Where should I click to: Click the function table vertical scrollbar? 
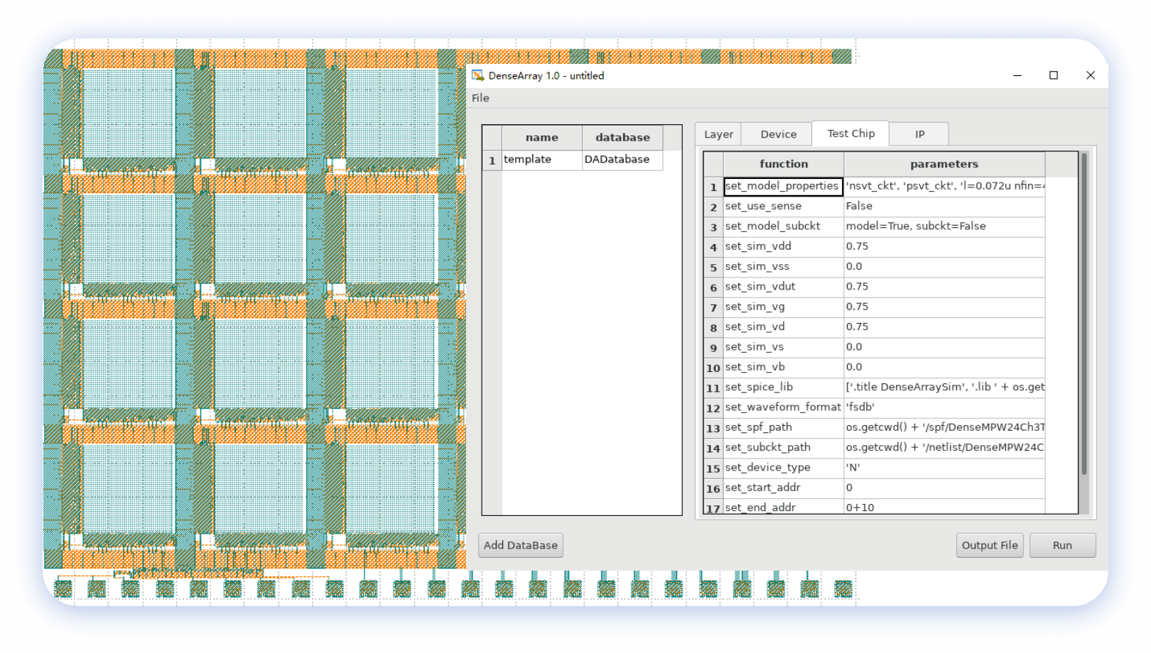click(1084, 312)
